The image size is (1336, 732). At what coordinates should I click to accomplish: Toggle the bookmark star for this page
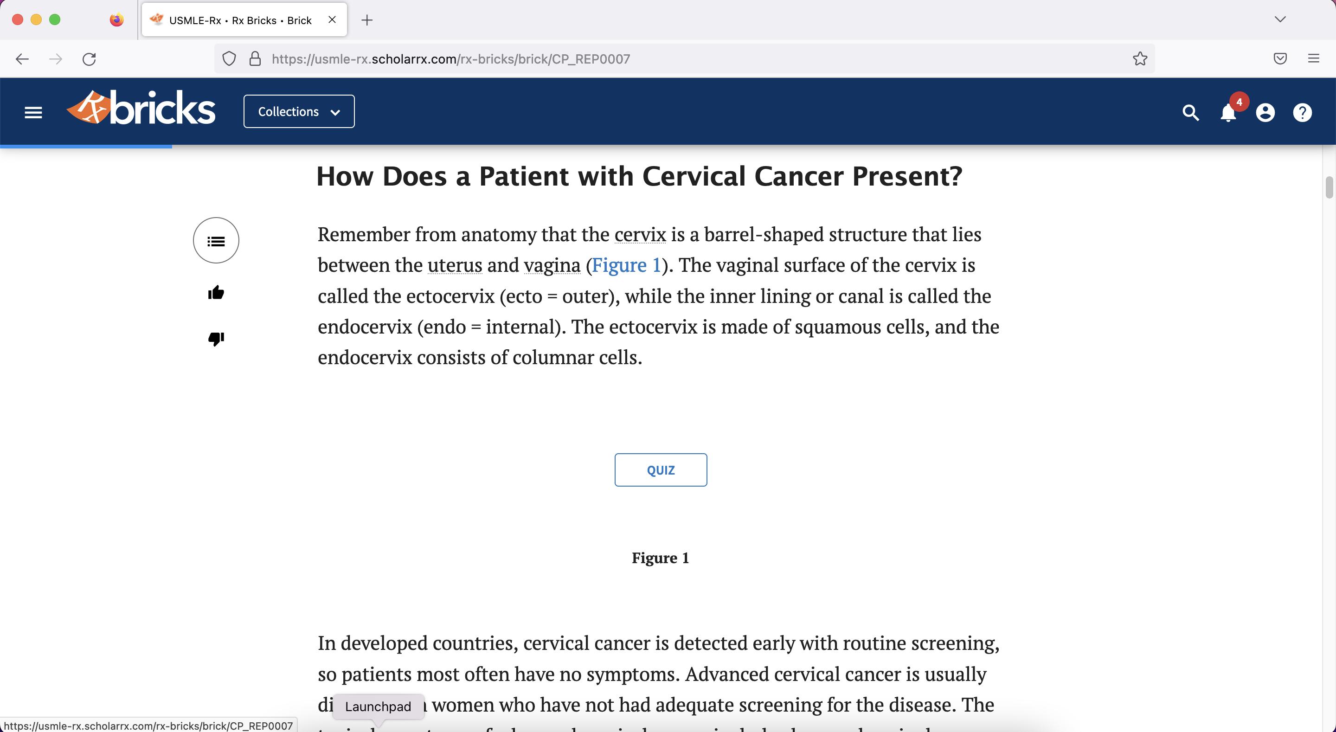coord(1139,58)
